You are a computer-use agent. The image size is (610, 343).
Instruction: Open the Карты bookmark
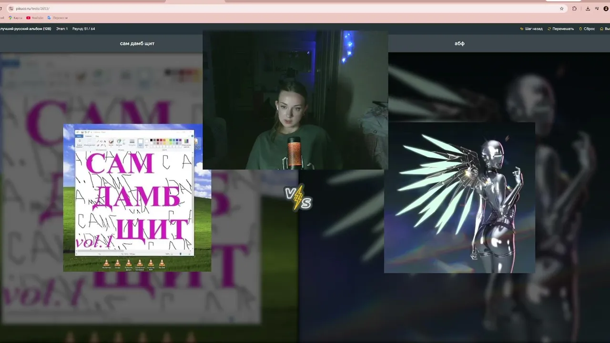tap(15, 18)
